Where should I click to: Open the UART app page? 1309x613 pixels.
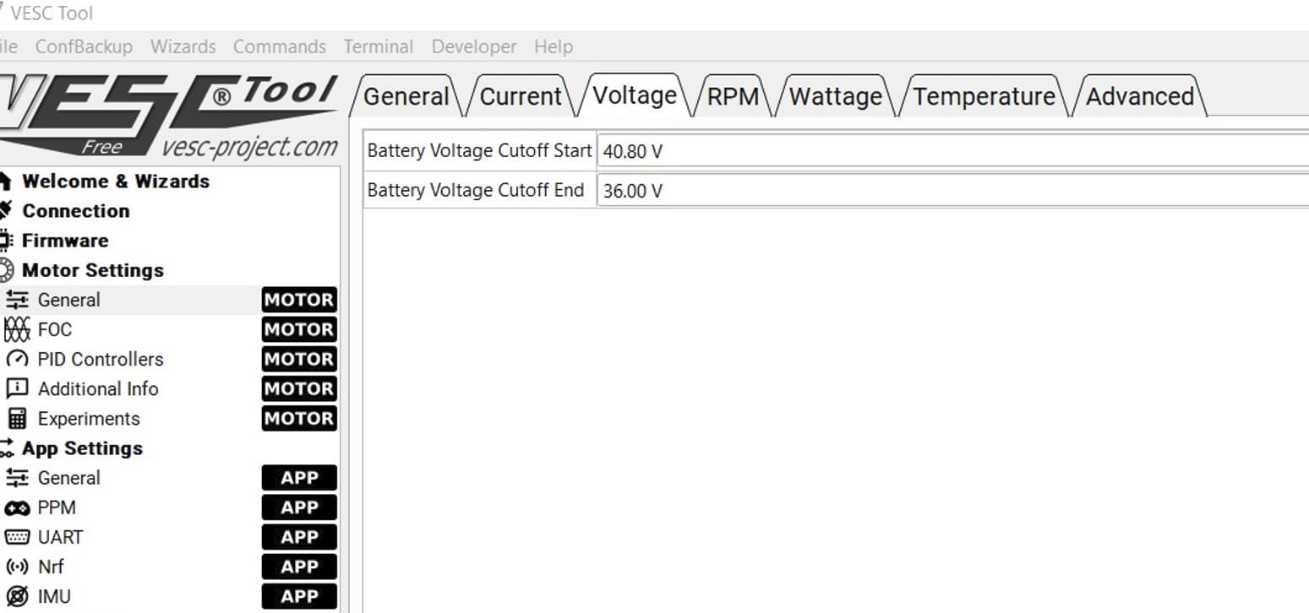click(x=60, y=537)
